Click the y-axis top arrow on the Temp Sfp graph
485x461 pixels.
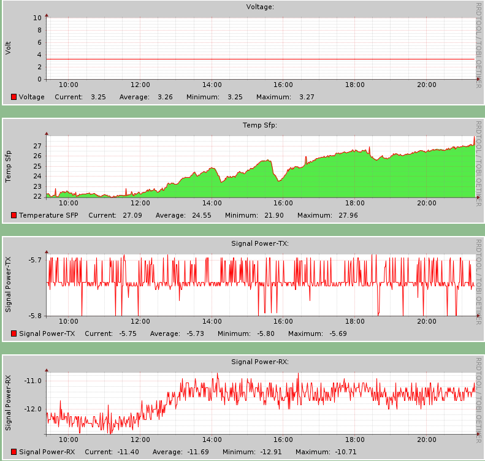[x=47, y=133]
